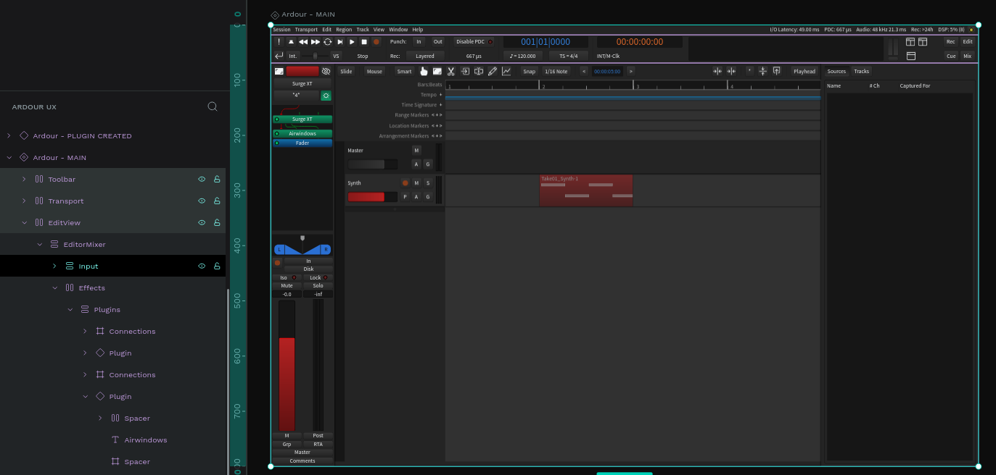Click the green gear icon beside "4"
The height and width of the screenshot is (475, 996).
(x=326, y=96)
